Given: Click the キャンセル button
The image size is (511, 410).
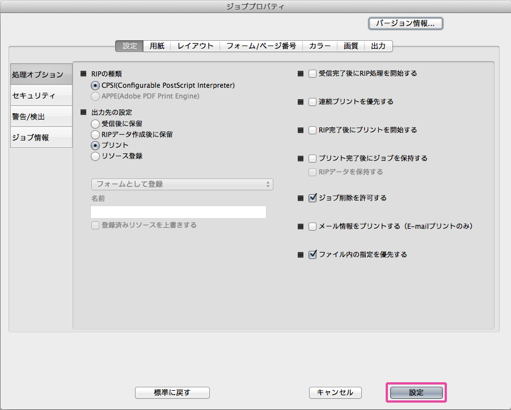Looking at the screenshot, I should (335, 392).
